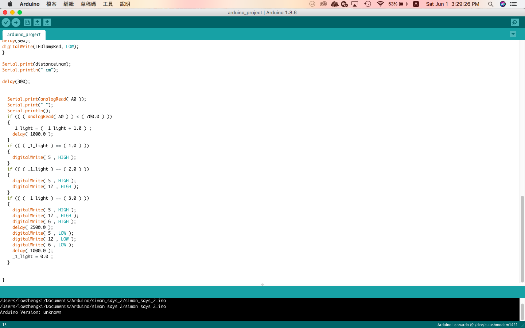Click 'digitalWrite(LEDlampRed, LOW);' line

40,47
